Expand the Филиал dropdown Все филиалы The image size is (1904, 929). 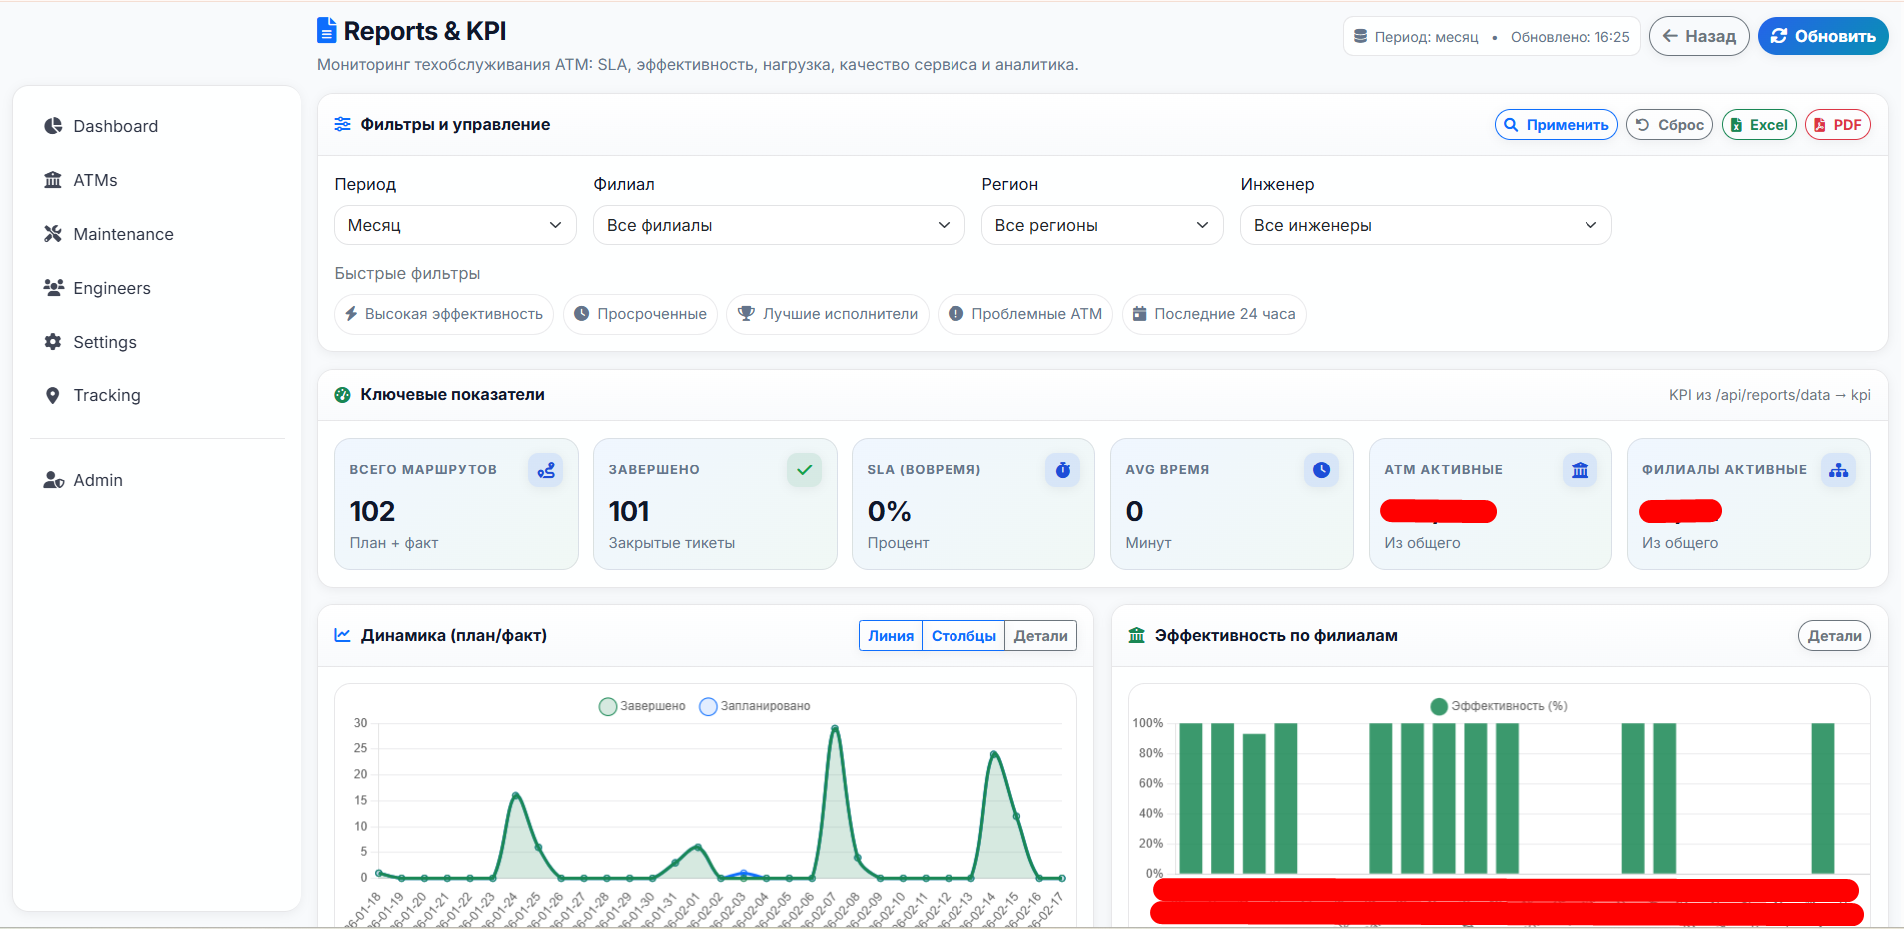pyautogui.click(x=779, y=225)
